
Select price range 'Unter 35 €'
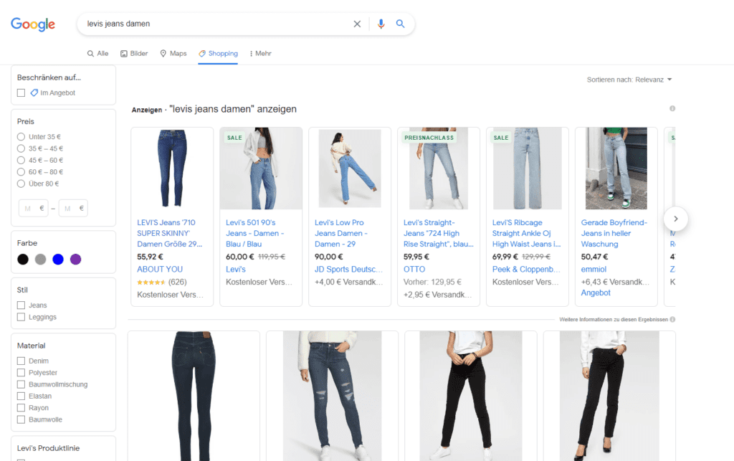click(21, 137)
